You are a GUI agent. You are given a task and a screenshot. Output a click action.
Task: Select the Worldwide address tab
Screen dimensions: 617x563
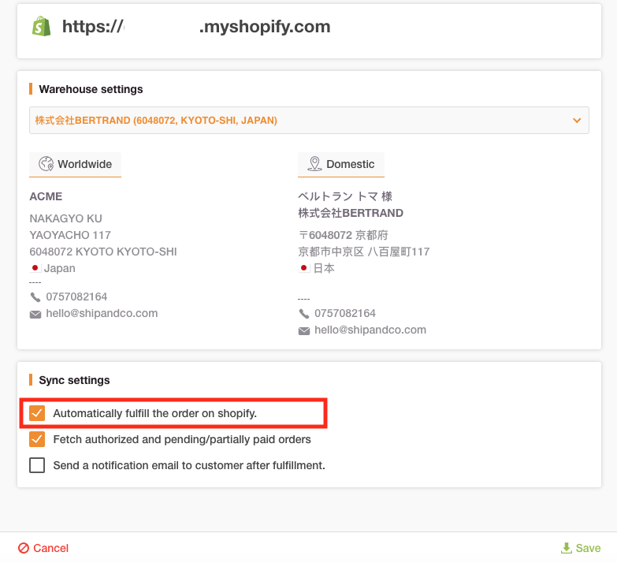coord(75,164)
